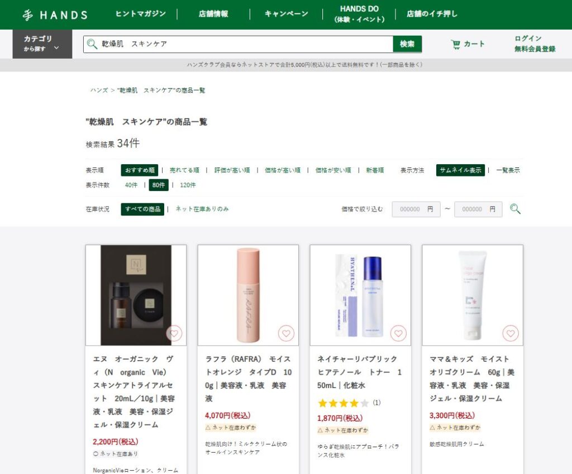Viewport: 572px width, 474px height.
Task: Filter by ネット在庫ありのみ
Action: (x=202, y=209)
